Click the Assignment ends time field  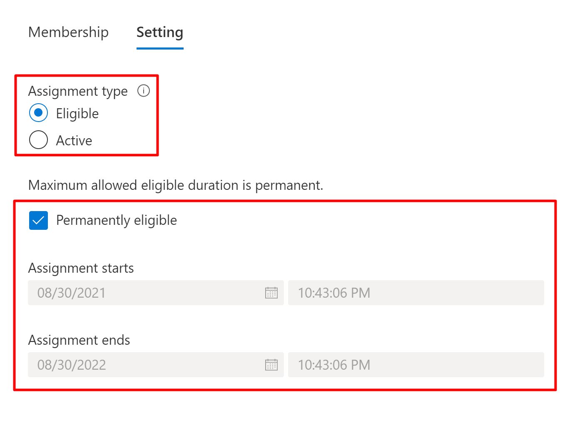point(415,365)
